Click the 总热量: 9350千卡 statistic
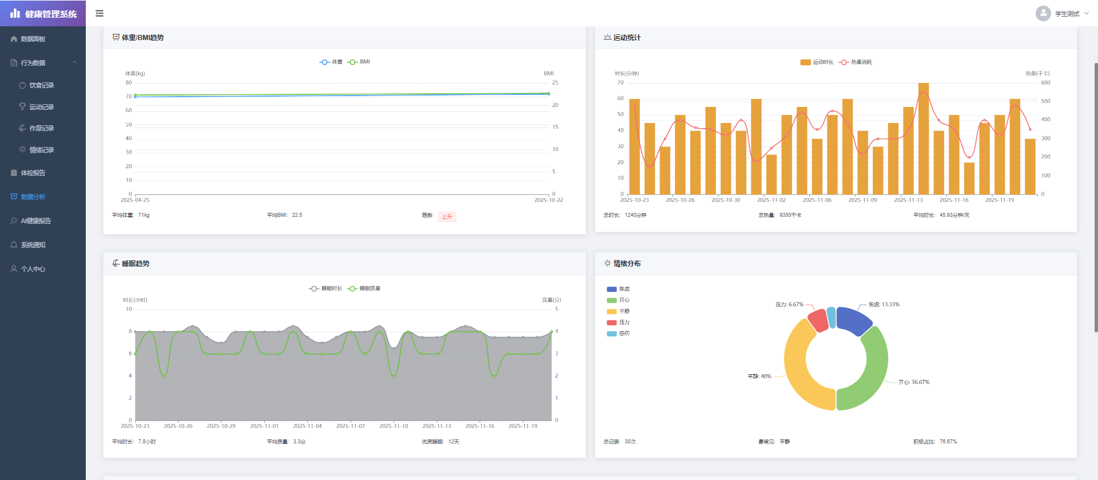Viewport: 1098px width, 480px height. point(780,215)
